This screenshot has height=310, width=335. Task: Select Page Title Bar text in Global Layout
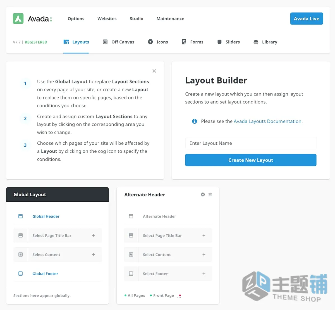pyautogui.click(x=52, y=235)
